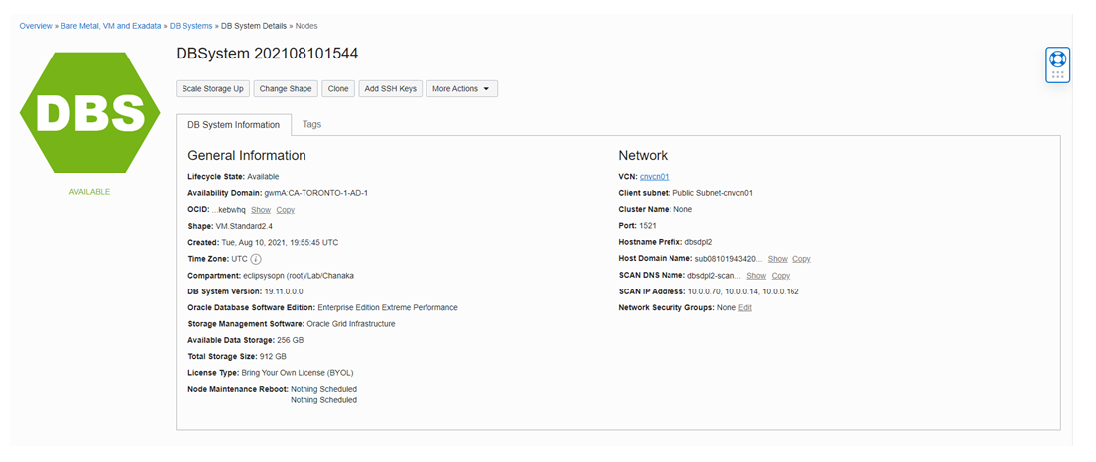
Task: Copy the OCID value
Action: (x=286, y=209)
